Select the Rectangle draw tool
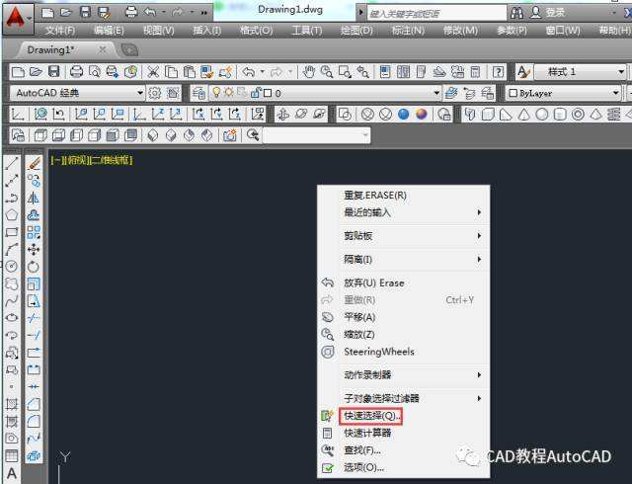The width and height of the screenshot is (632, 484). [x=12, y=232]
